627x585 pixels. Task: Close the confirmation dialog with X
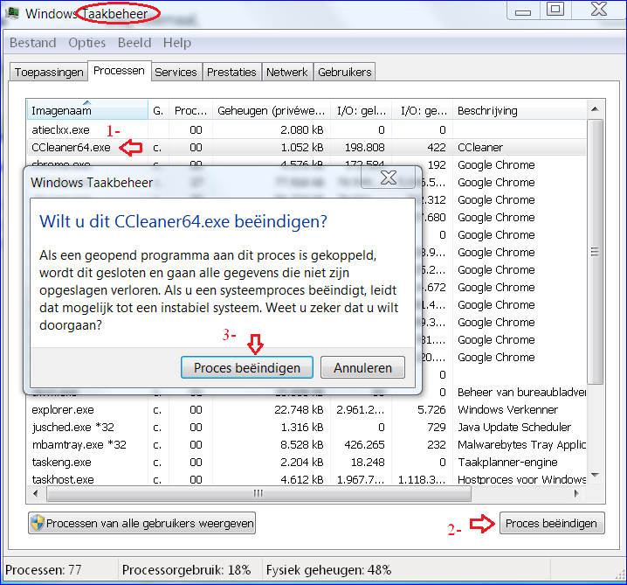(389, 178)
